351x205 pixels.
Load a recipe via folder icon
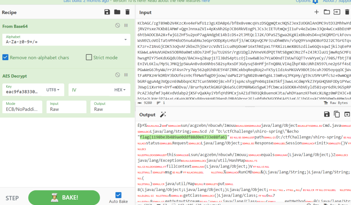pos(117,12)
